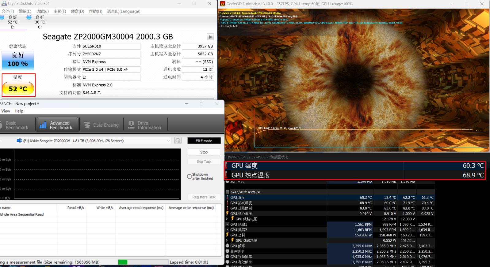Open the 功能(u) menu
The width and height of the screenshot is (490, 267).
click(x=42, y=11)
